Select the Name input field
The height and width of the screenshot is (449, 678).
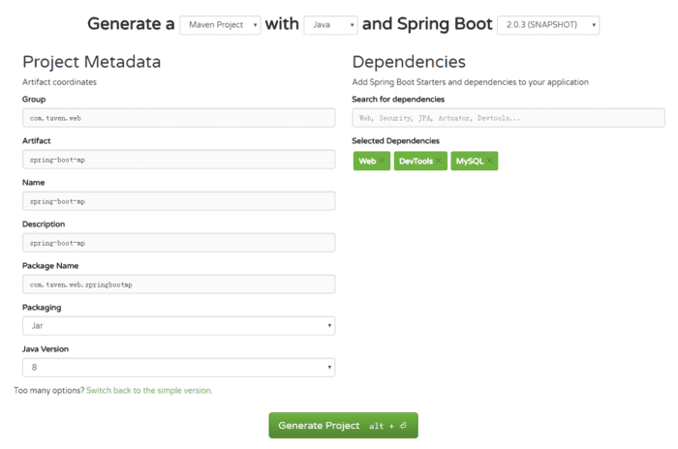178,201
